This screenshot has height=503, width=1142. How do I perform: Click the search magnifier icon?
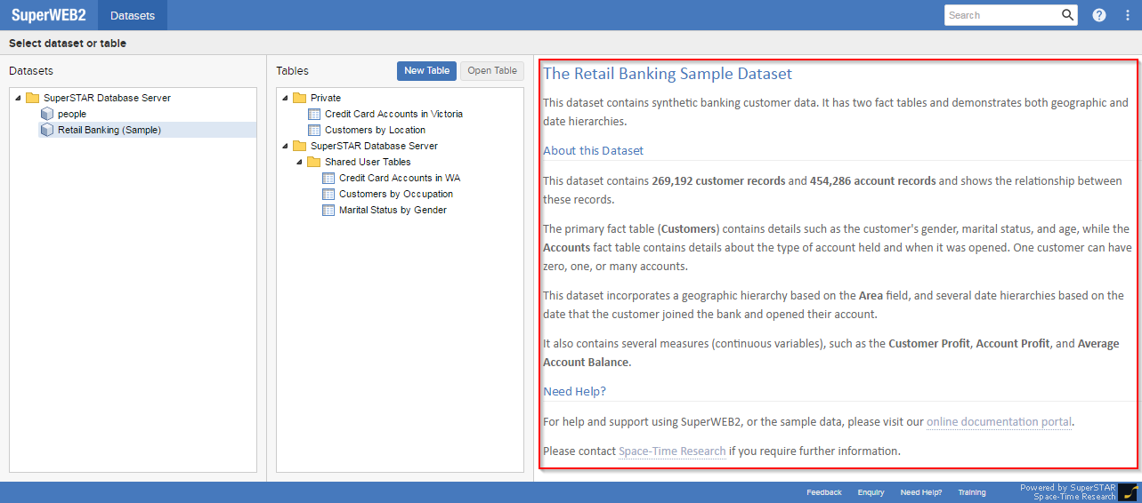point(1067,15)
